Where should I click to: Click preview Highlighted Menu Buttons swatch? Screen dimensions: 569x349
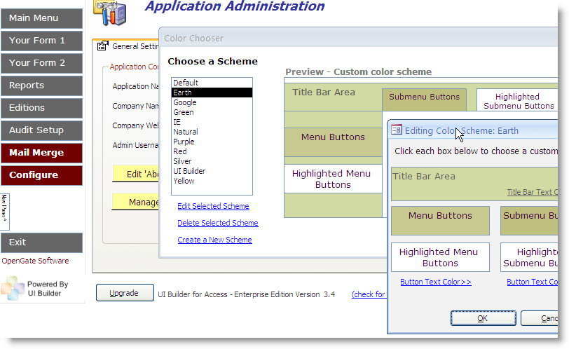pyautogui.click(x=333, y=179)
